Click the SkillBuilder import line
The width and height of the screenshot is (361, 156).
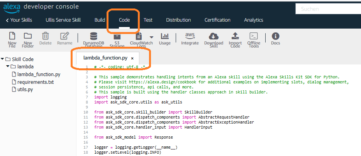[x=153, y=112]
